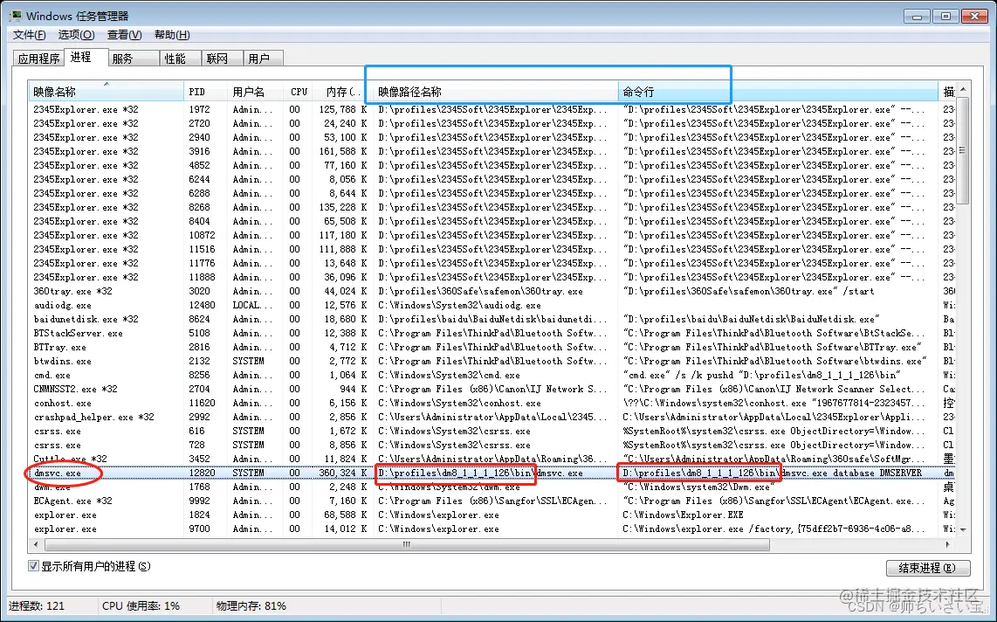
Task: Click the horizontal scrollbar right arrow
Action: (948, 544)
